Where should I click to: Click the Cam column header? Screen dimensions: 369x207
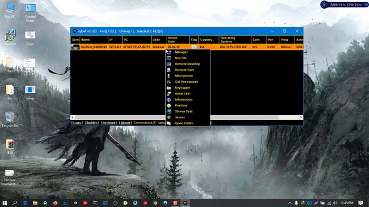(x=258, y=40)
